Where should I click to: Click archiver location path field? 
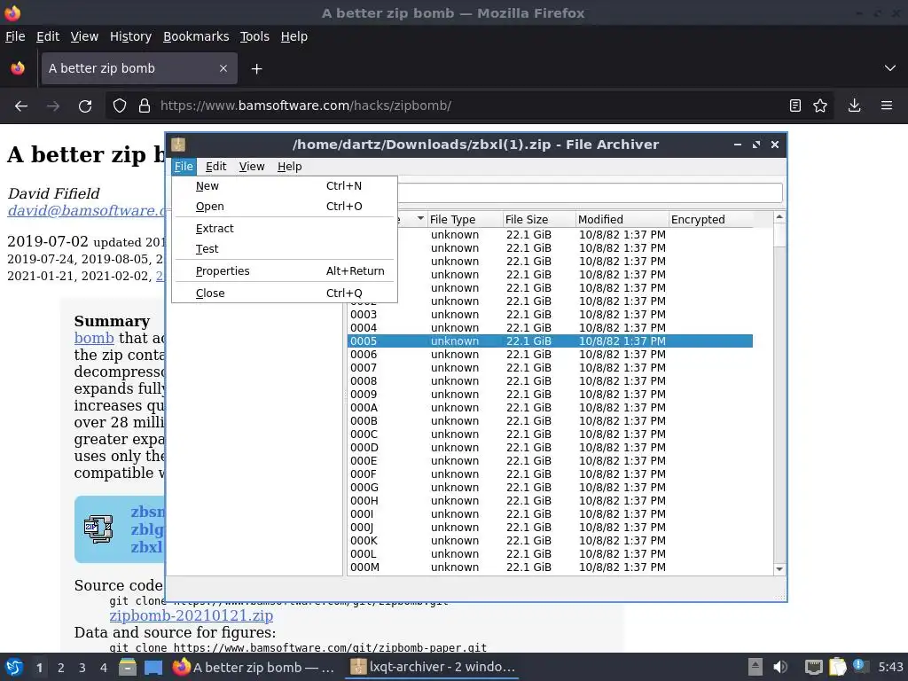pos(590,192)
